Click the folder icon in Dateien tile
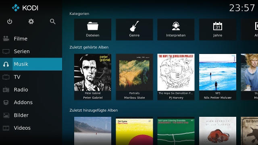258x145 pixels. pos(93,26)
